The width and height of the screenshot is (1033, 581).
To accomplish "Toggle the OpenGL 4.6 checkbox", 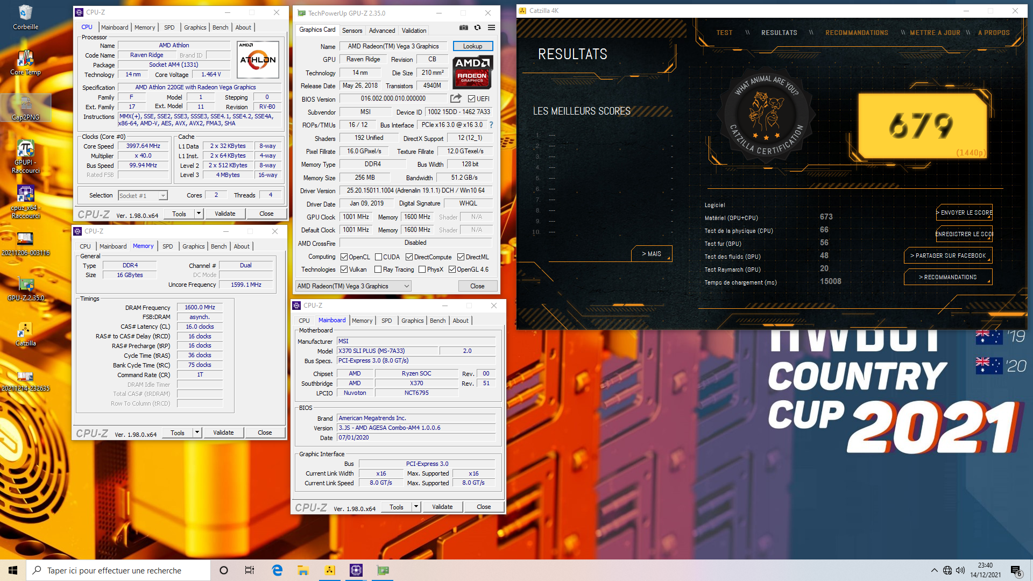I will (452, 270).
